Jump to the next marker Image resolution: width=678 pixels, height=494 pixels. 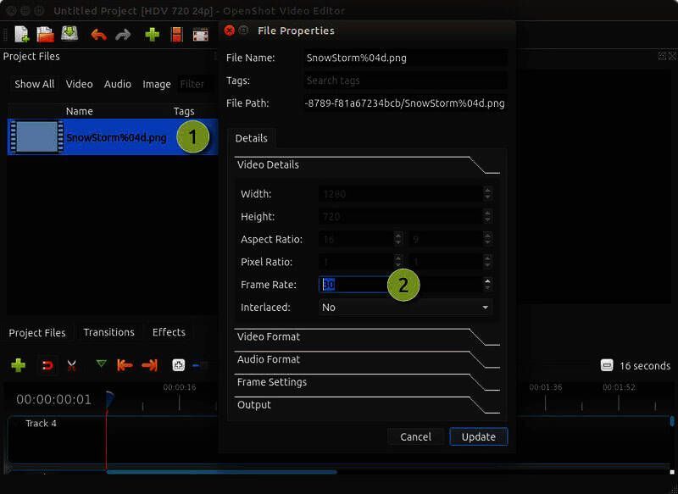tap(150, 365)
